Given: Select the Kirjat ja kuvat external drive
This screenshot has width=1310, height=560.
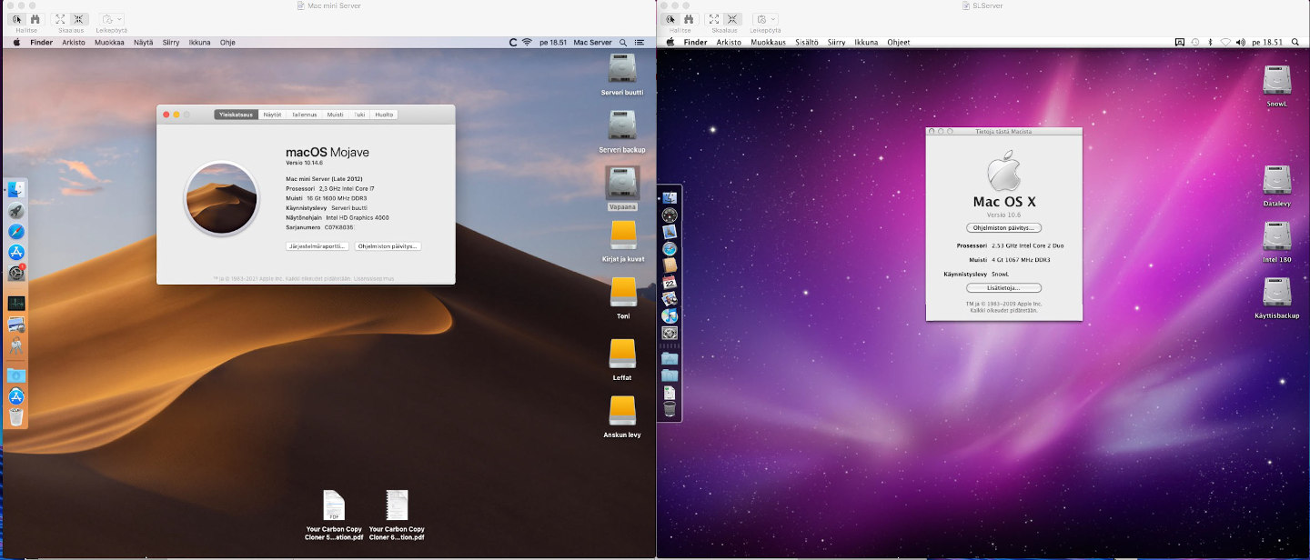Looking at the screenshot, I should [x=623, y=235].
